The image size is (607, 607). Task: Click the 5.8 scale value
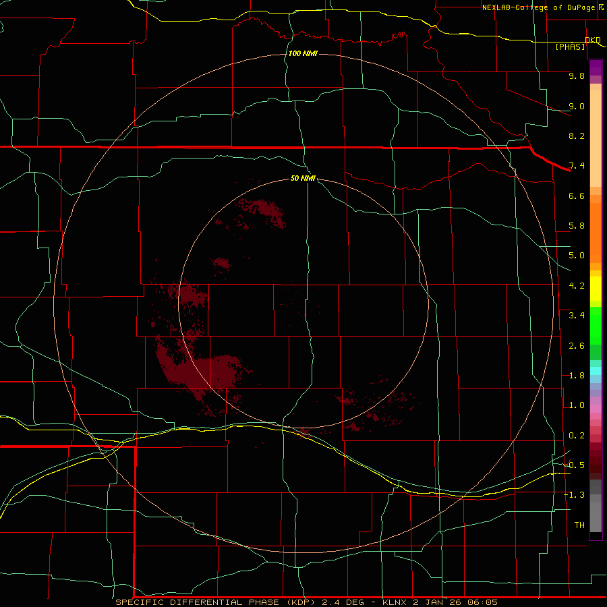(577, 226)
